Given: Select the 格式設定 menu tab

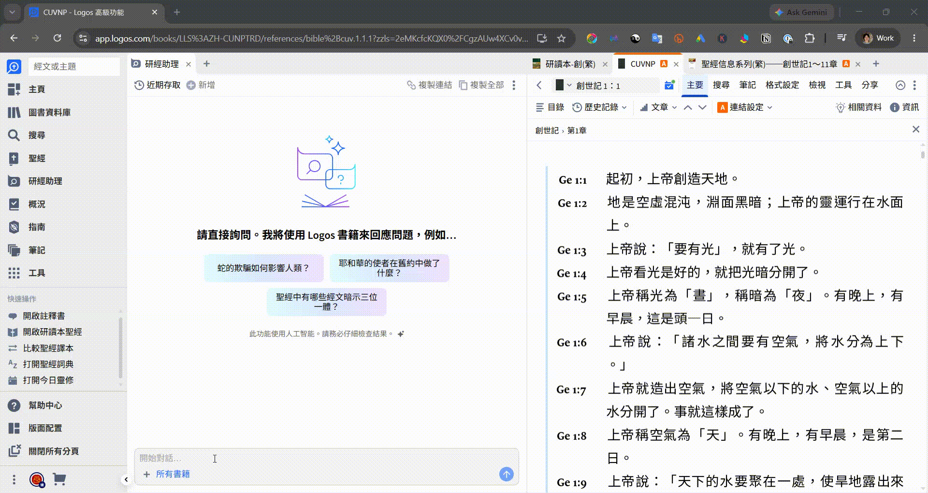Looking at the screenshot, I should pos(782,85).
